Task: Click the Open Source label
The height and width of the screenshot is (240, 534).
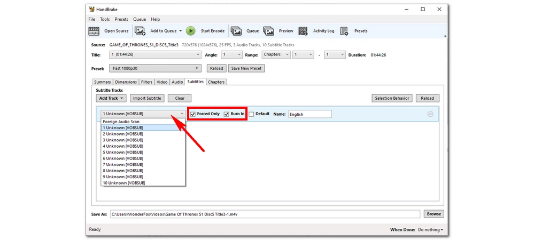Action: [117, 31]
